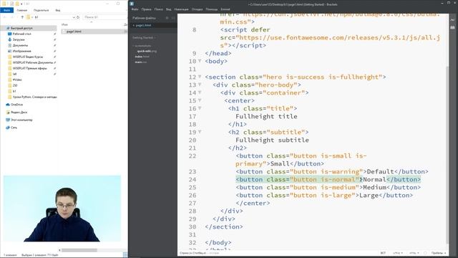This screenshot has height=258, width=458.
Task: Collapse h2 subtitle fold on line 19
Action: pyautogui.click(x=200, y=132)
